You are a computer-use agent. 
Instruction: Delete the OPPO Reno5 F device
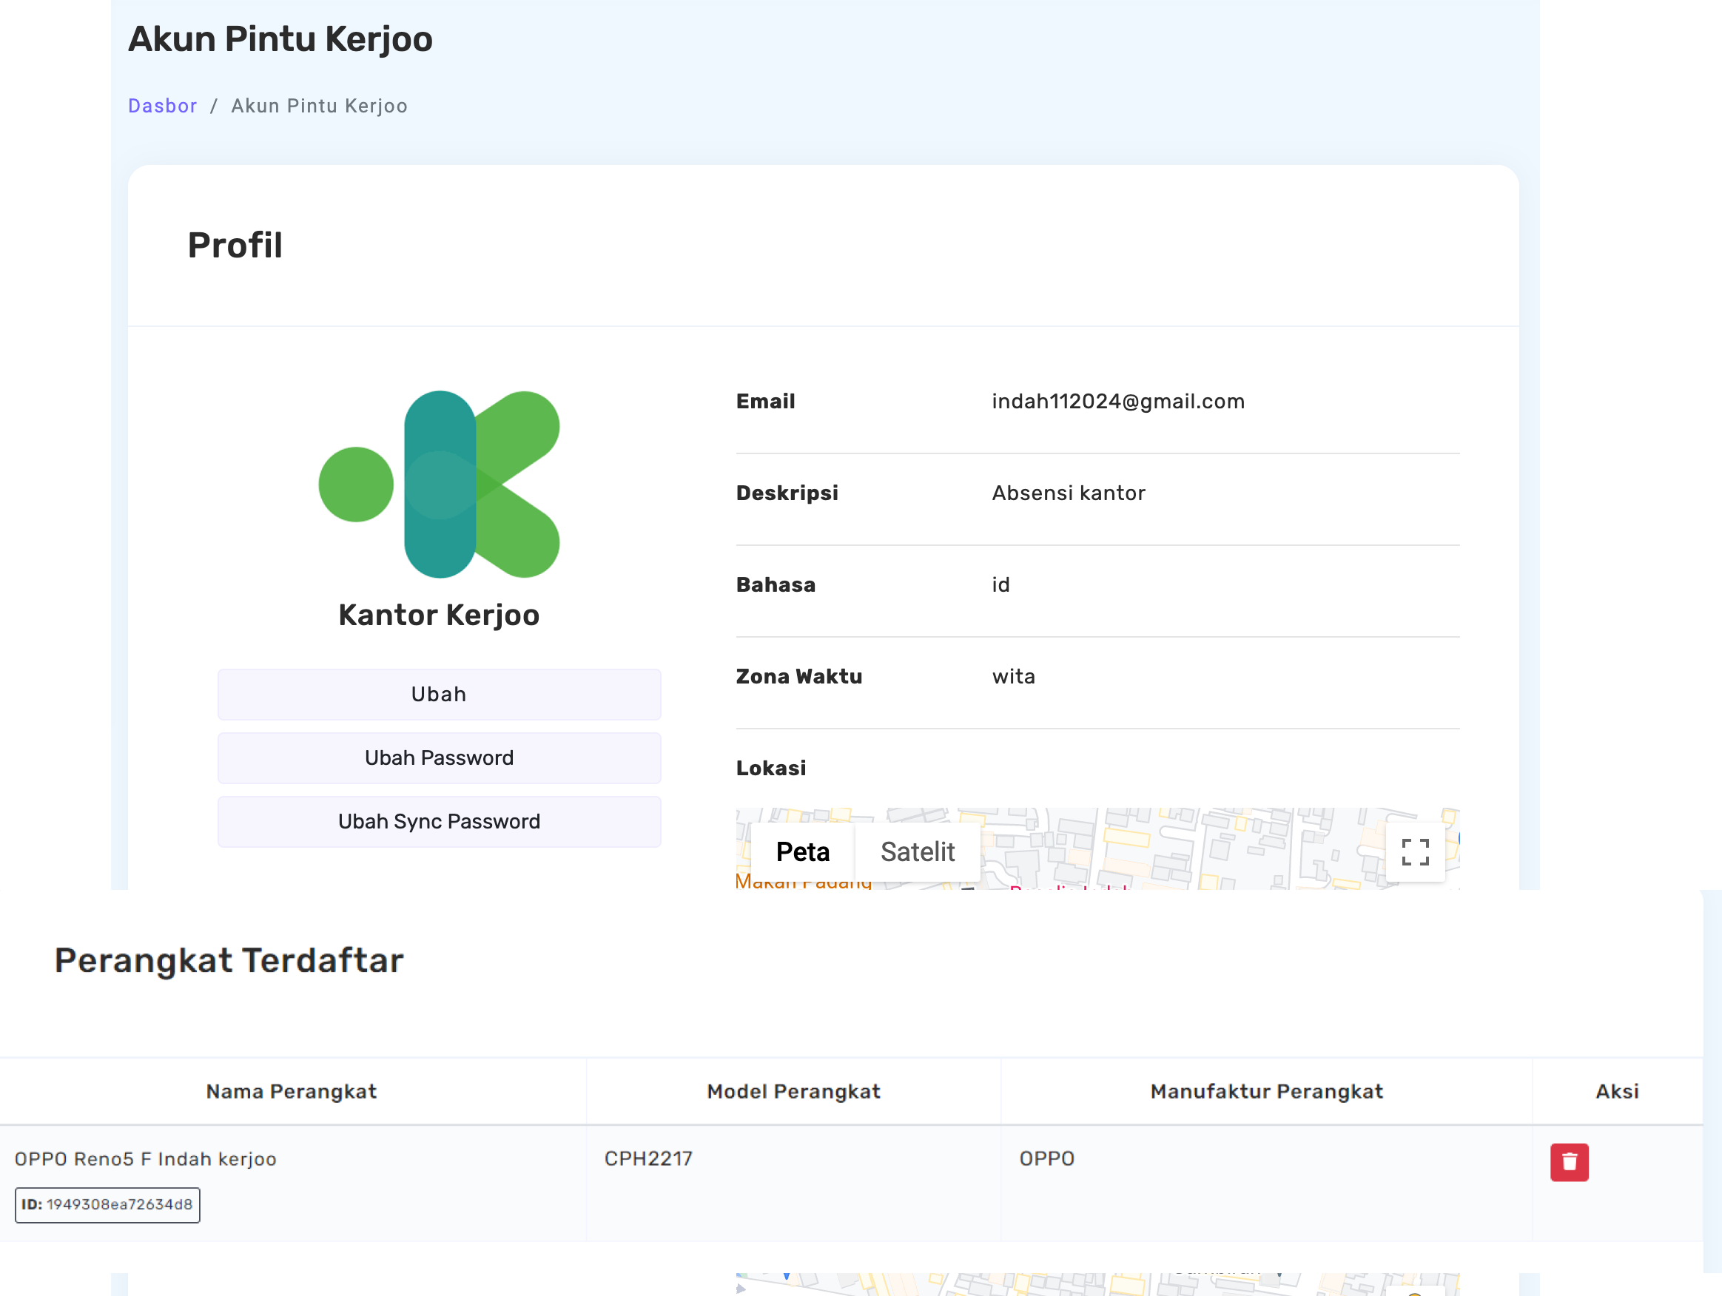click(x=1569, y=1162)
